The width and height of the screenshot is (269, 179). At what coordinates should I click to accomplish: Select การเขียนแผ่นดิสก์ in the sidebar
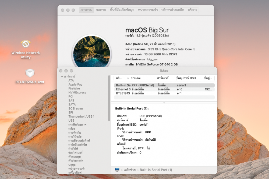(79, 141)
